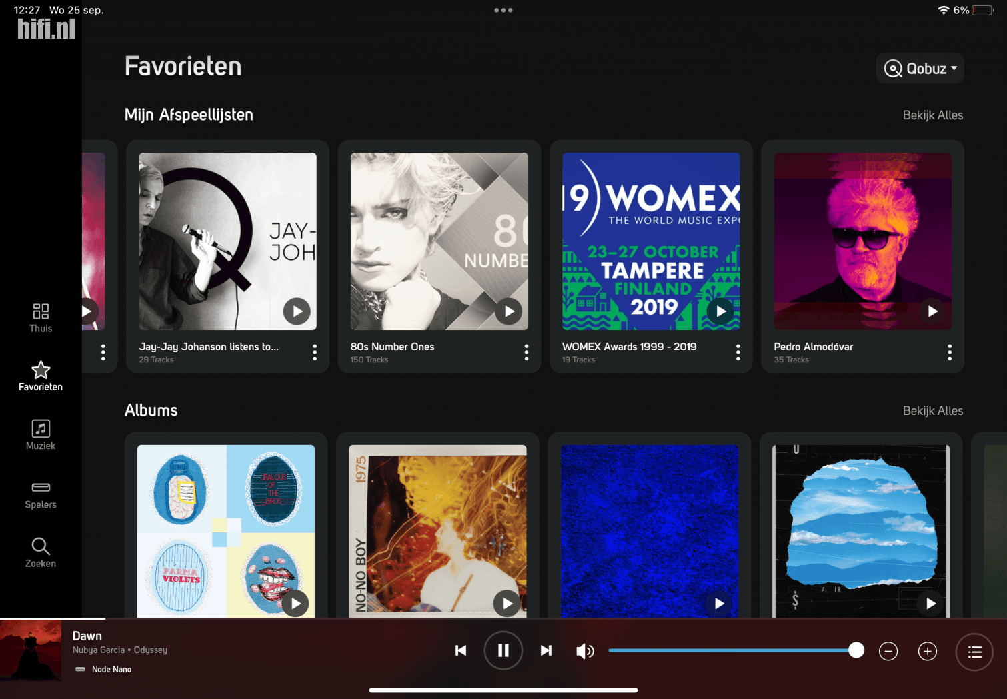Viewport: 1007px width, 699px height.
Task: Click the Wi-Fi status icon
Action: [x=943, y=10]
